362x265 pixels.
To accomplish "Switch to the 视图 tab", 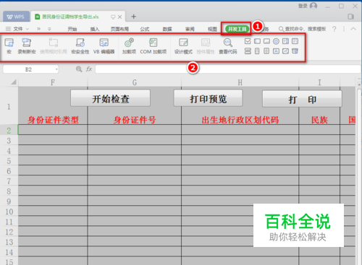I will pos(212,29).
